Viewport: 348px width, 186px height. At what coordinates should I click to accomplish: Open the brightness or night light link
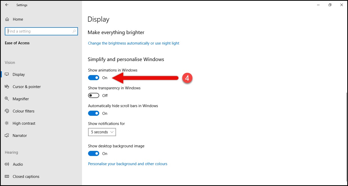134,43
